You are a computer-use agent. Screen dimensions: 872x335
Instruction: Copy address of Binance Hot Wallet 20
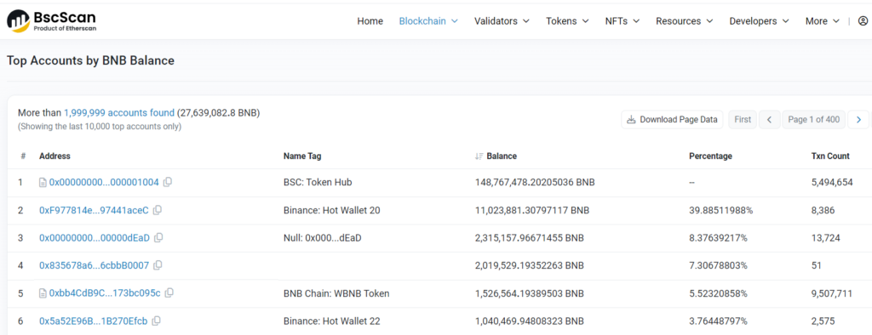[158, 210]
